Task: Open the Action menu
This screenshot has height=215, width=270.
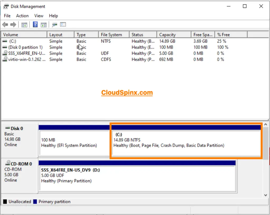Action: click(22, 16)
